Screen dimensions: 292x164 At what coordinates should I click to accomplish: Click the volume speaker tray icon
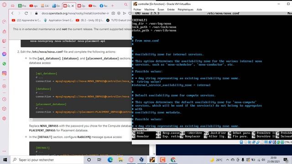(x=263, y=160)
